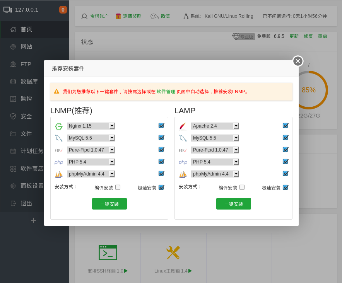The width and height of the screenshot is (342, 283).
Task: Open LAMP PHP 5.4 version dropdown
Action: [x=215, y=162]
